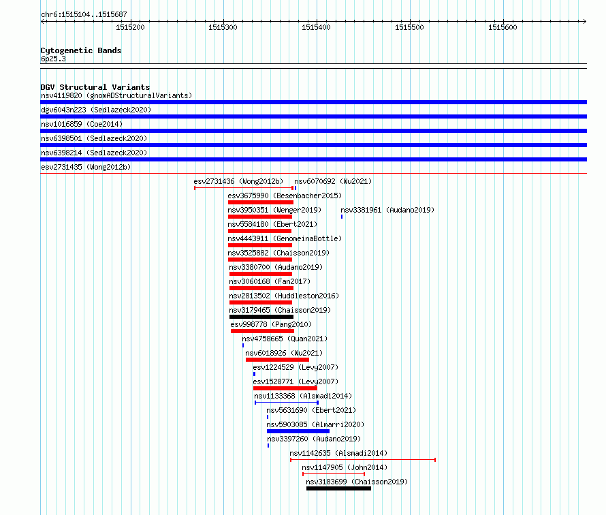
Task: Open the esv2731435 (Wong2012b) label
Action: tap(86, 167)
